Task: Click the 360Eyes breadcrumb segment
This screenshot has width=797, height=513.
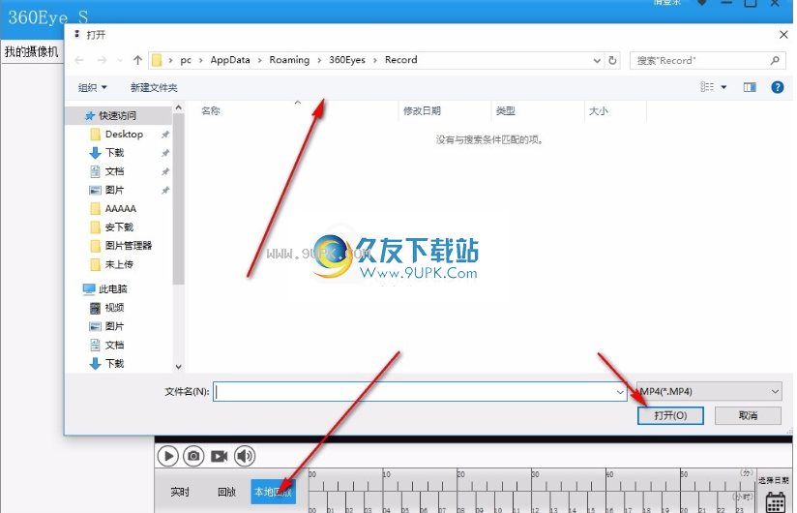Action: click(347, 60)
